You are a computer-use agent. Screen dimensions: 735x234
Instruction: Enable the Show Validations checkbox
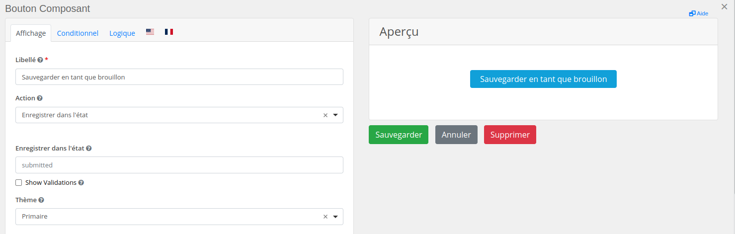19,182
